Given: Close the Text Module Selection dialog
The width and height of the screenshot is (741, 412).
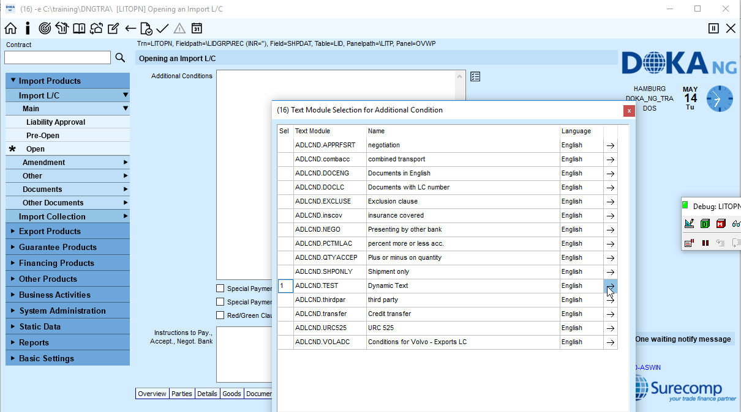Looking at the screenshot, I should click(x=628, y=111).
